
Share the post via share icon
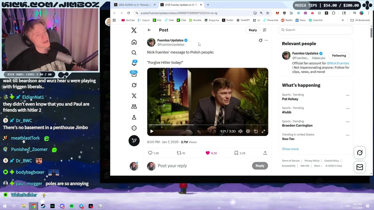pyautogui.click(x=265, y=153)
